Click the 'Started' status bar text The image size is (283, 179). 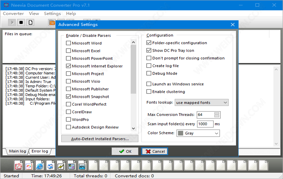point(11,176)
